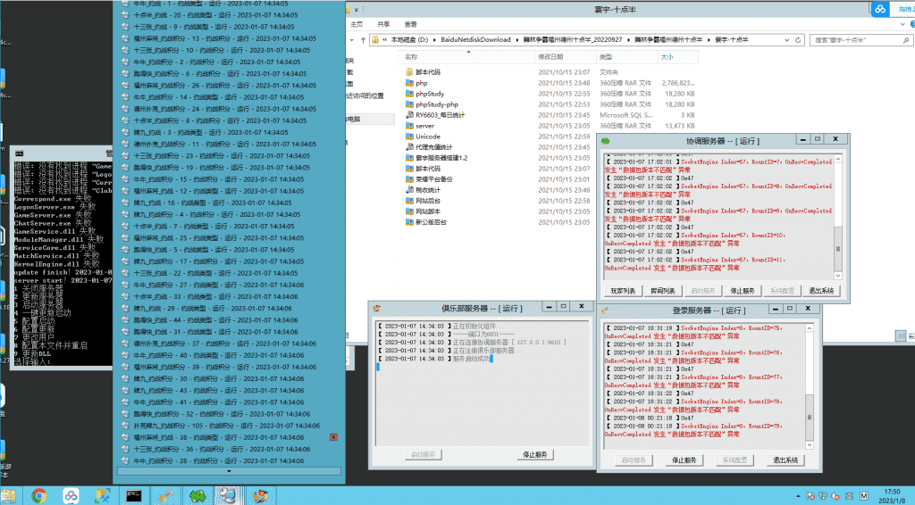The image size is (915, 505).
Task: Click the Baidu cloud floating icon top right
Action: click(x=880, y=9)
